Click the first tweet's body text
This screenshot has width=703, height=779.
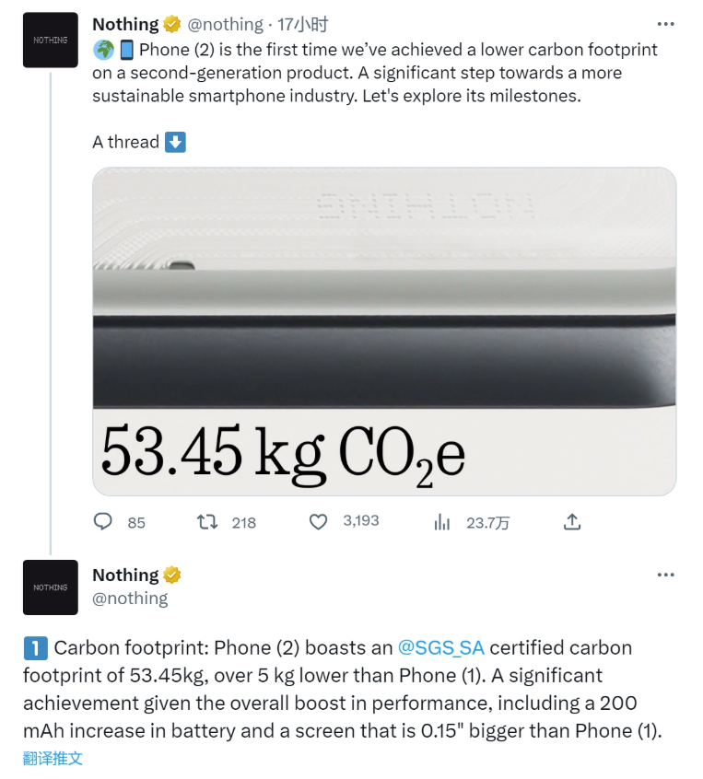375,73
